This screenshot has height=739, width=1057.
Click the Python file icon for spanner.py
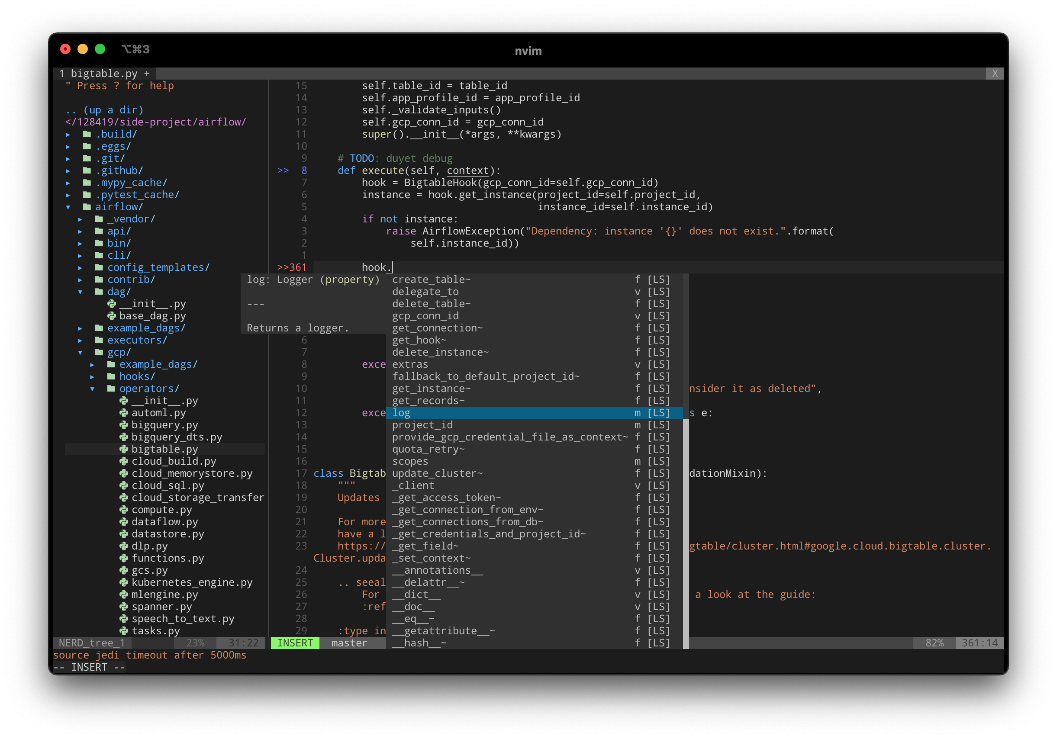click(x=123, y=607)
